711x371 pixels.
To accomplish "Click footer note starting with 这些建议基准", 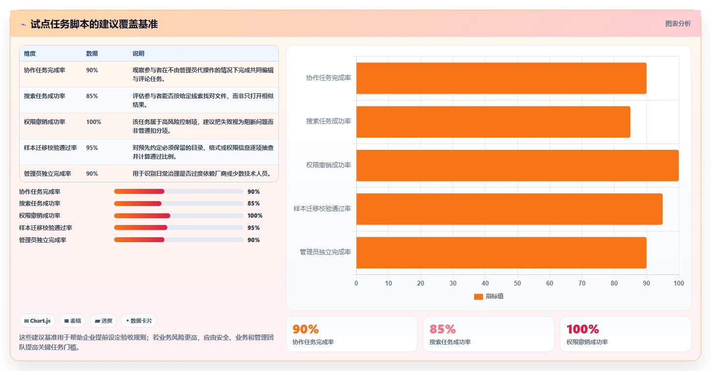I will tap(146, 342).
